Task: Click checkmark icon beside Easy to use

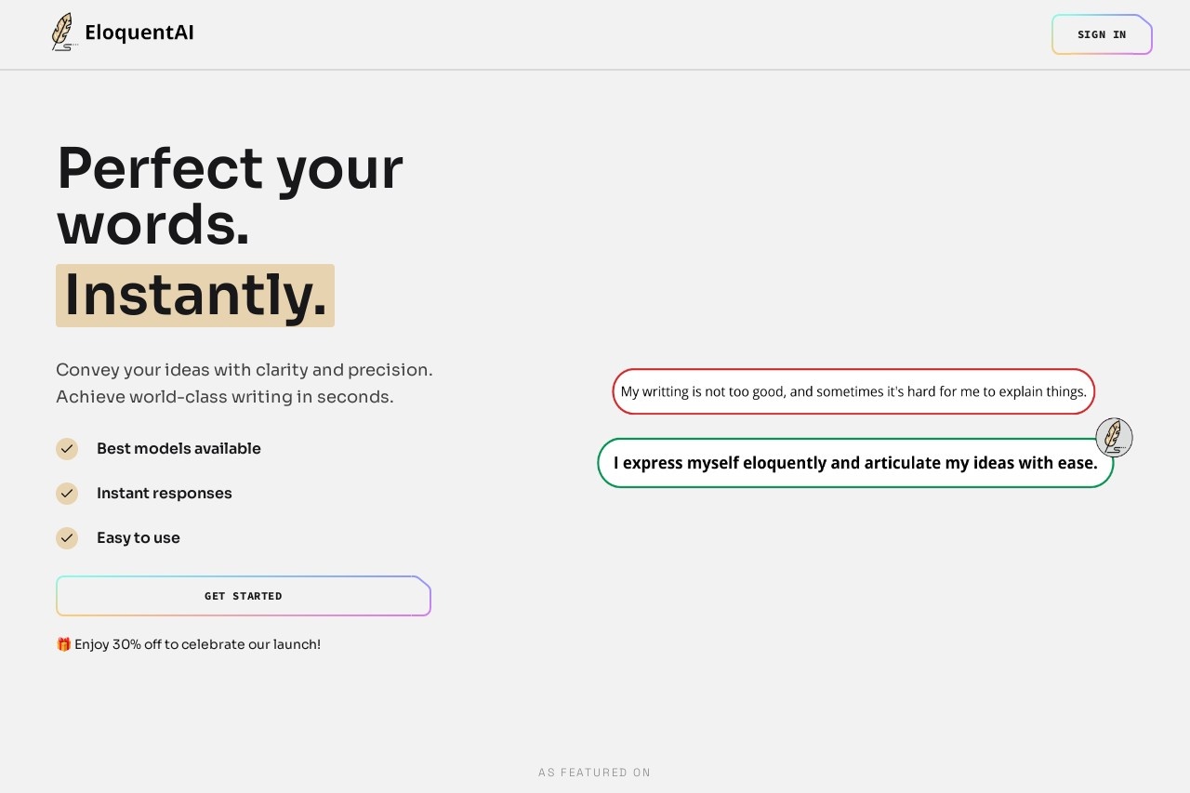Action: [67, 538]
